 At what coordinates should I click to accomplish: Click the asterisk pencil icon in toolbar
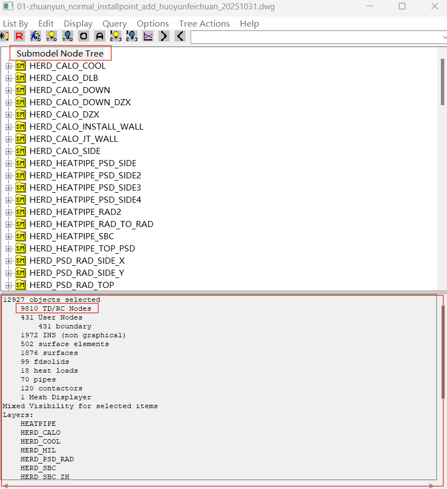click(x=4, y=37)
